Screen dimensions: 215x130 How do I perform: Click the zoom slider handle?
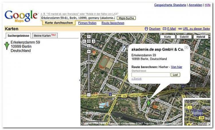pos(89,63)
